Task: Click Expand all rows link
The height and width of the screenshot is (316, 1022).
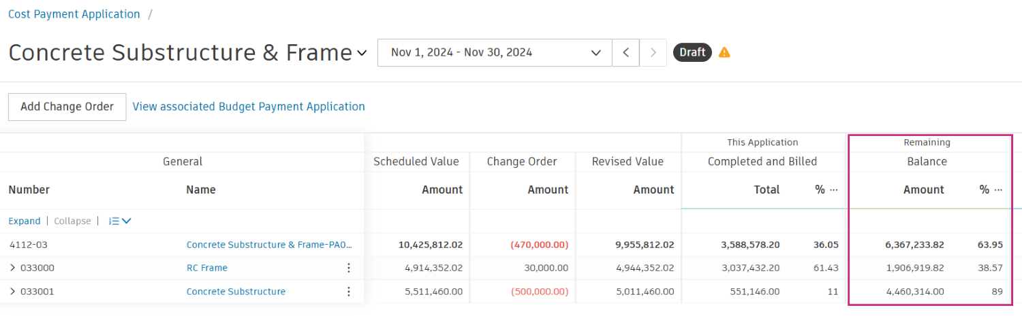Action: (25, 221)
